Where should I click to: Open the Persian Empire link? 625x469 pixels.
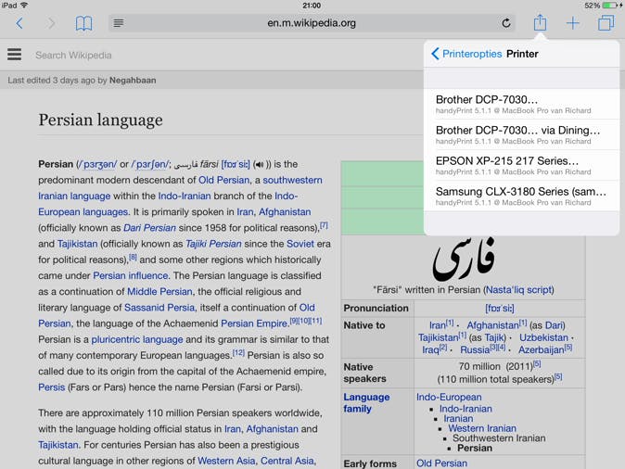254,323
